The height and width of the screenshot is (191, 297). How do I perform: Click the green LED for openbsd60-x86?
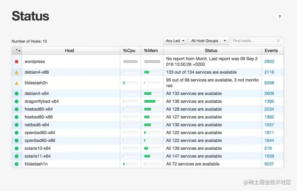coord(17,141)
